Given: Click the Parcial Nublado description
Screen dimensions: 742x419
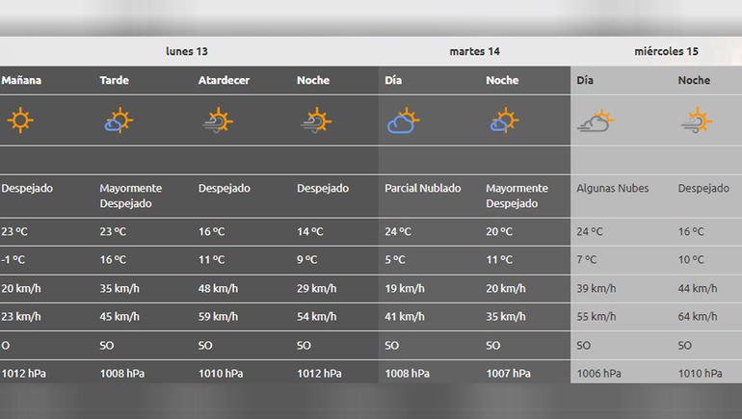Looking at the screenshot, I should [x=422, y=189].
